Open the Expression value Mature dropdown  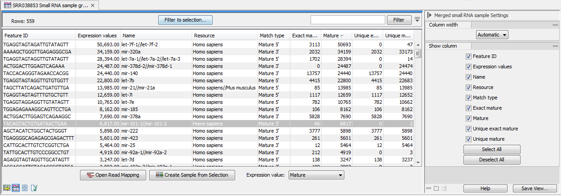[316, 175]
